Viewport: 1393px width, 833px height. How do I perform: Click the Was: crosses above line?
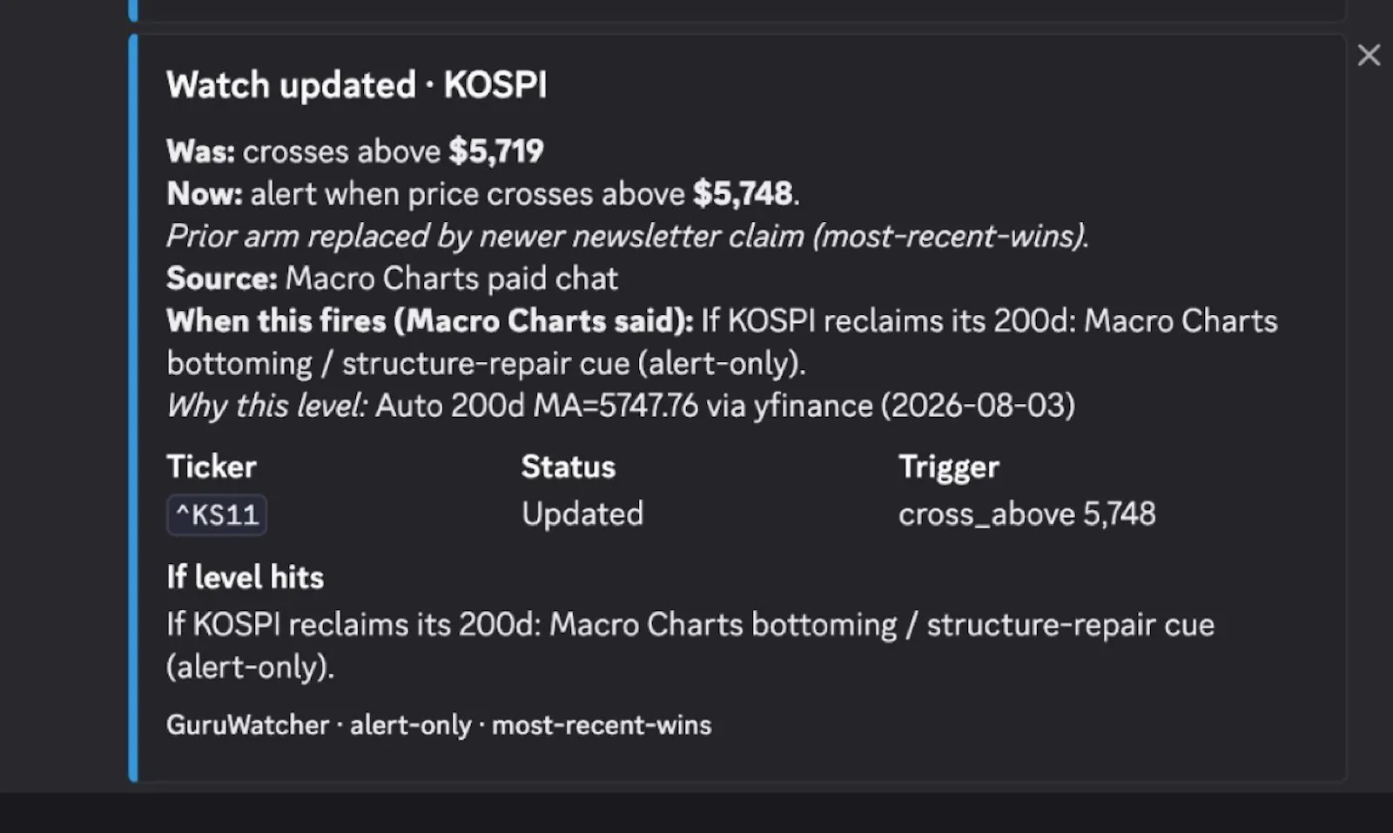355,151
